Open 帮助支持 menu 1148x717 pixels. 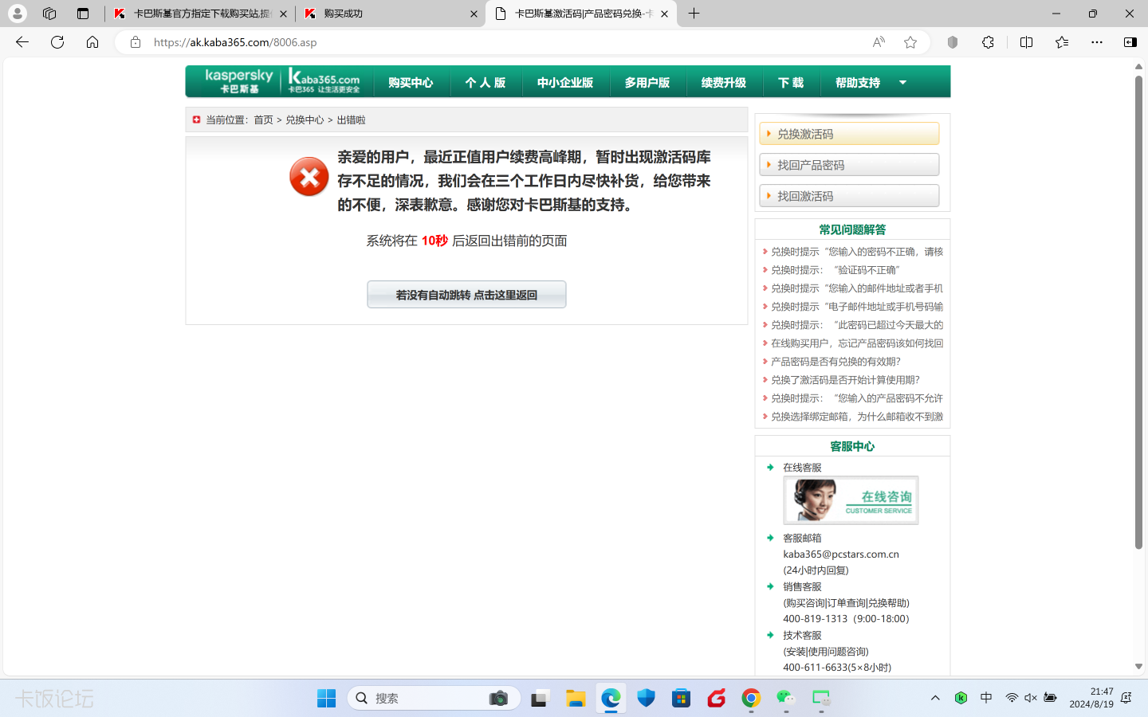pyautogui.click(x=858, y=83)
